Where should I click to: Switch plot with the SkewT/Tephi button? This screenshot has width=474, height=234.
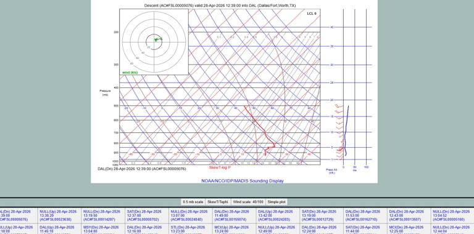218,202
